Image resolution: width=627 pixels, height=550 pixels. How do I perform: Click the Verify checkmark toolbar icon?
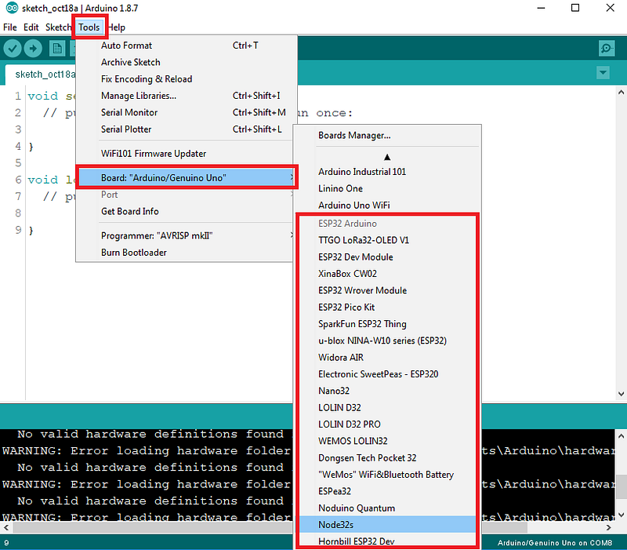[13, 49]
